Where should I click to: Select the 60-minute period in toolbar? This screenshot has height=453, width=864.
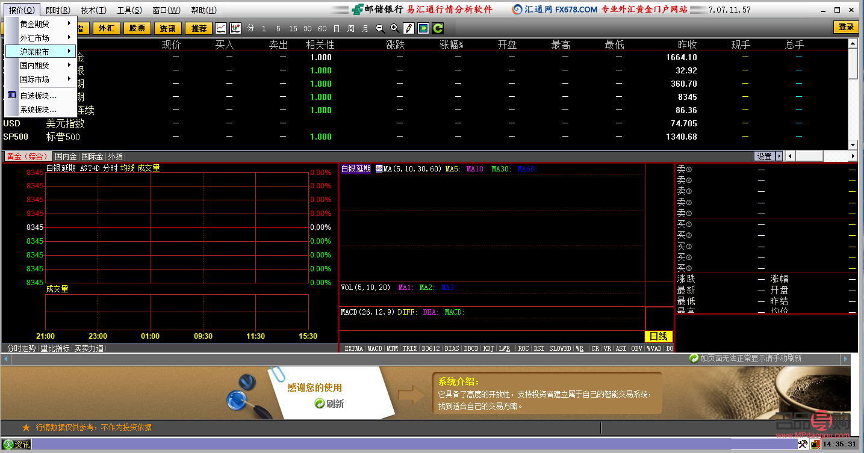point(322,28)
